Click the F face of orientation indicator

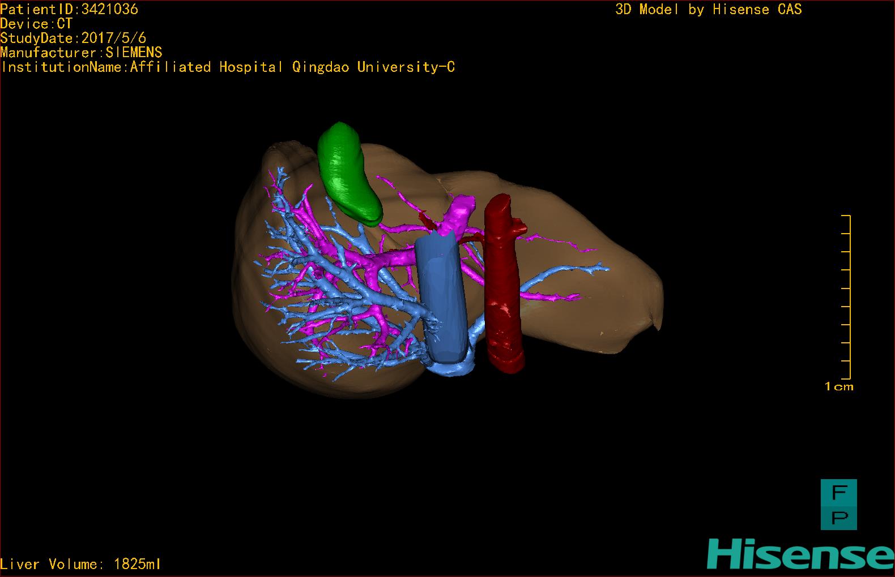[838, 492]
